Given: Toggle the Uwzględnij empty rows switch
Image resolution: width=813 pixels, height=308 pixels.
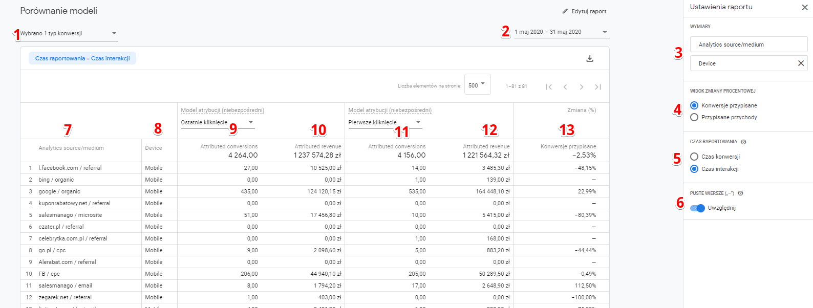Looking at the screenshot, I should pos(698,208).
